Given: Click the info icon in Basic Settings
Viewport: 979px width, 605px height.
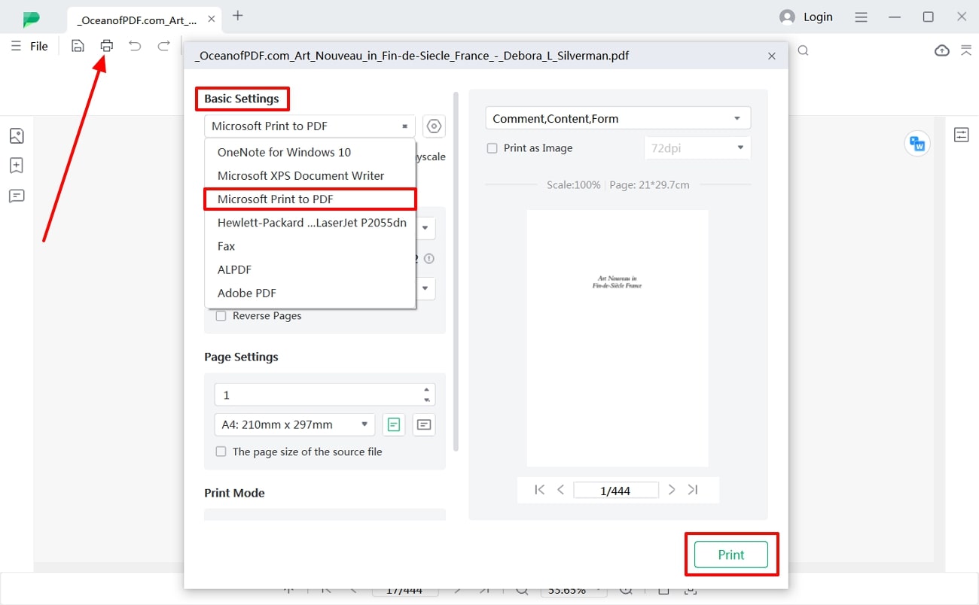Looking at the screenshot, I should 429,258.
